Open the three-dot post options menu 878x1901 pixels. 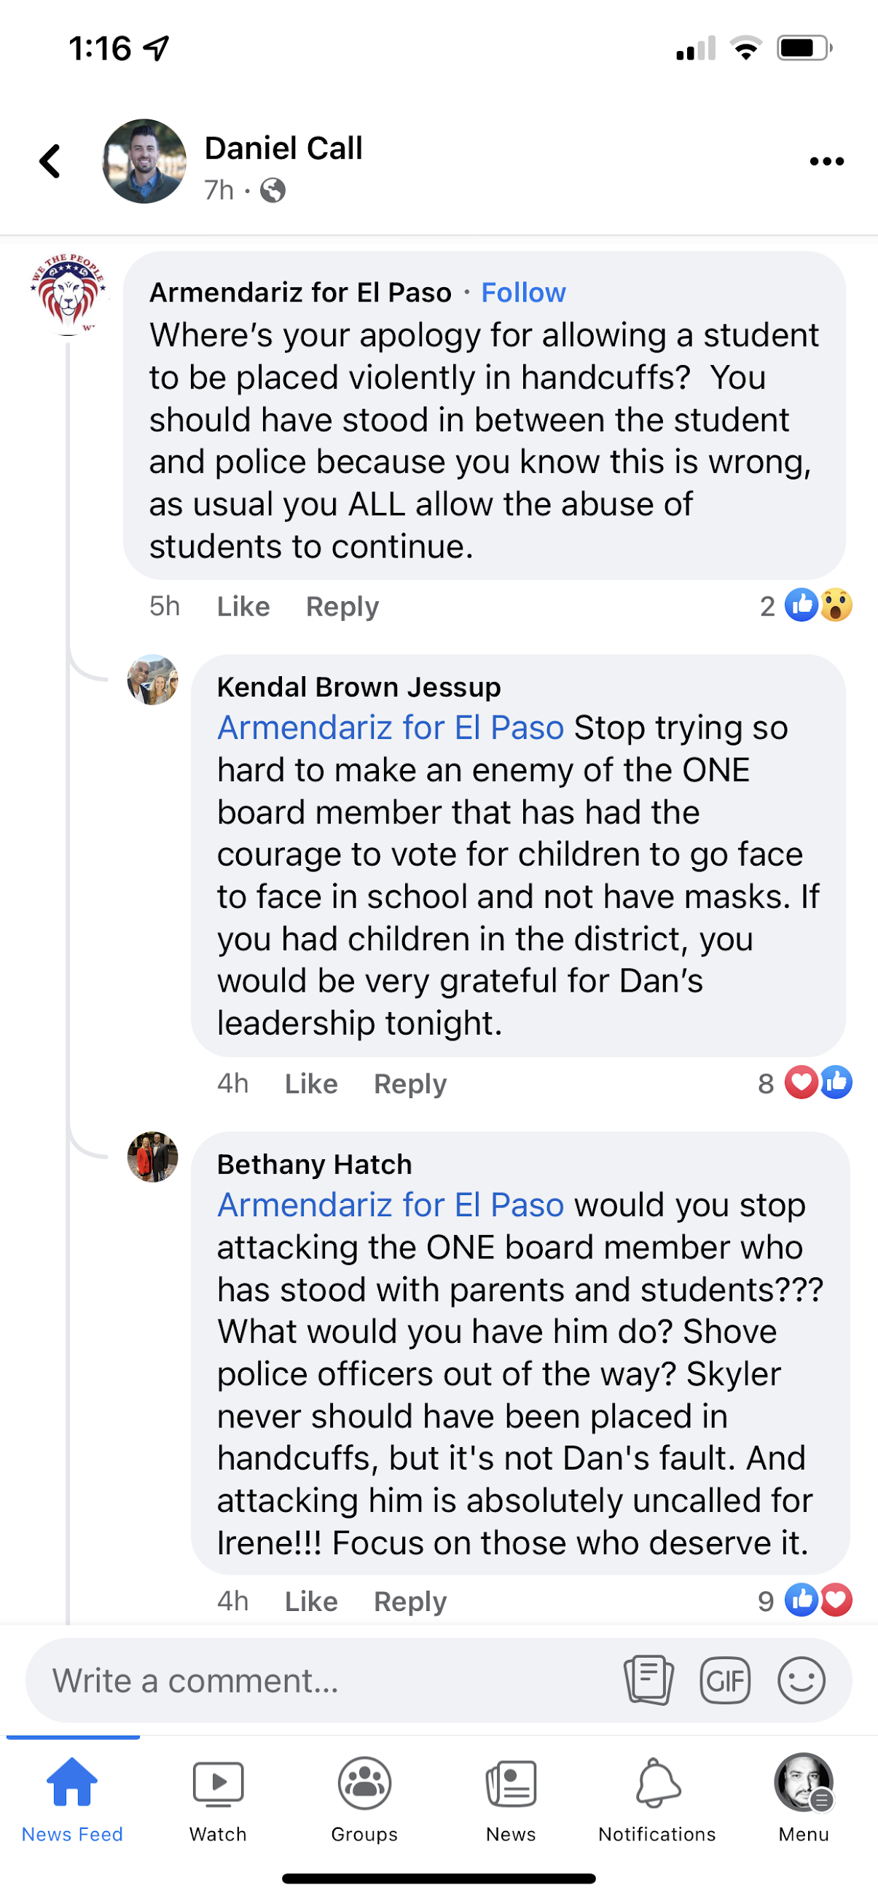coord(826,162)
